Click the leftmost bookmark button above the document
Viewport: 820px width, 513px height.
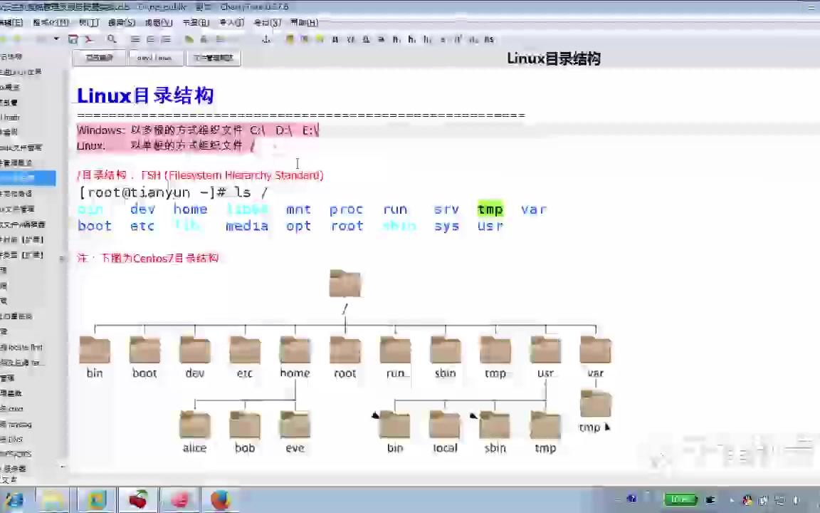(100, 58)
